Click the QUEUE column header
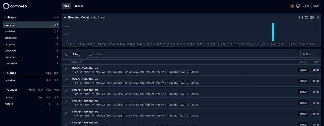Image resolution: width=324 pixels, height=126 pixels. 304,62
